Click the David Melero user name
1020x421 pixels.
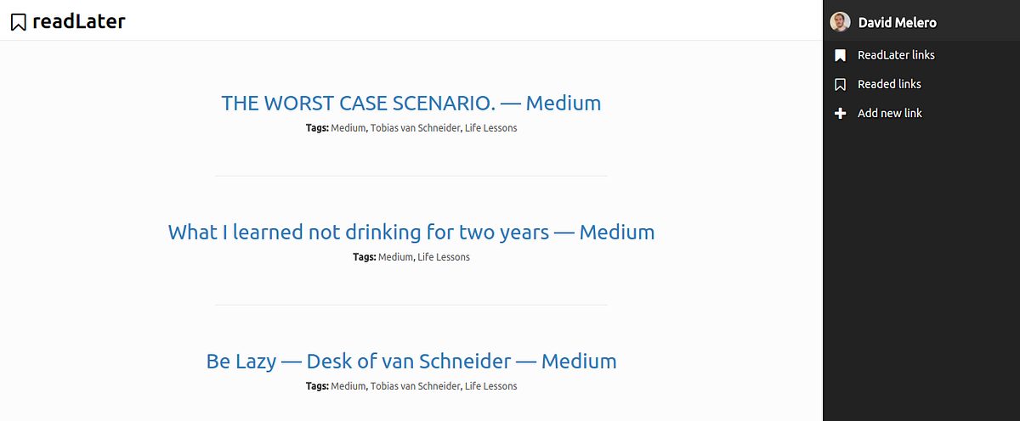tap(898, 23)
